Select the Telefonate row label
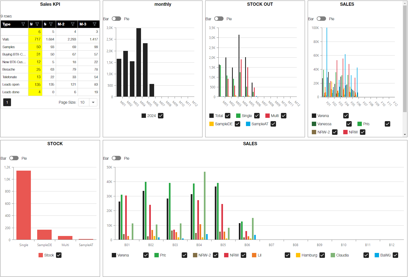 [x=10, y=77]
